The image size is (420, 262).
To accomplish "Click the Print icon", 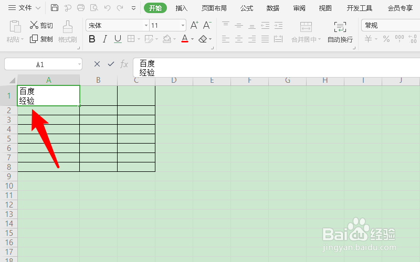I will pos(81,8).
